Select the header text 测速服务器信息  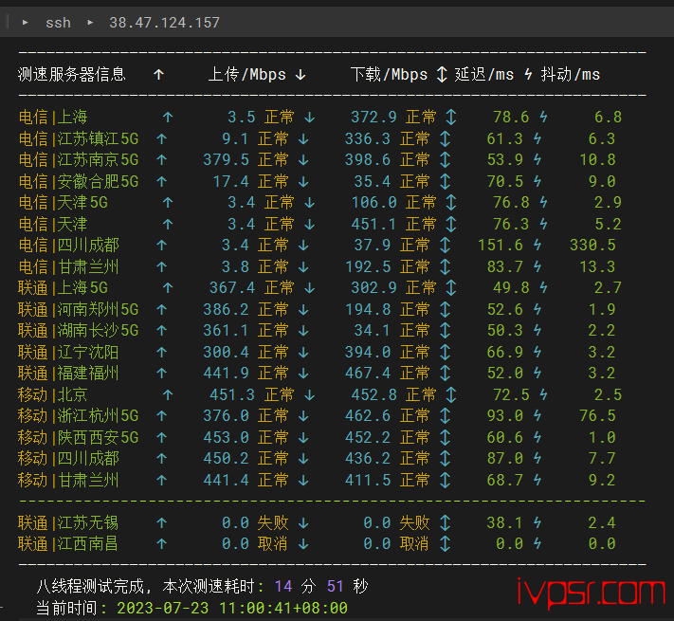72,74
